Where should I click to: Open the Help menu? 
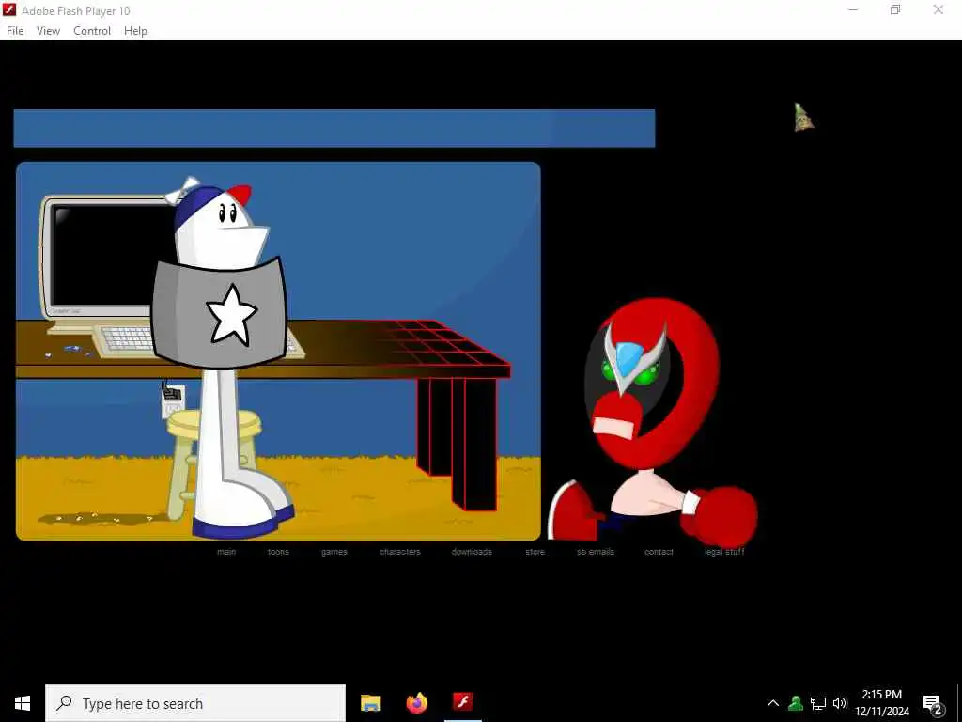tap(135, 31)
